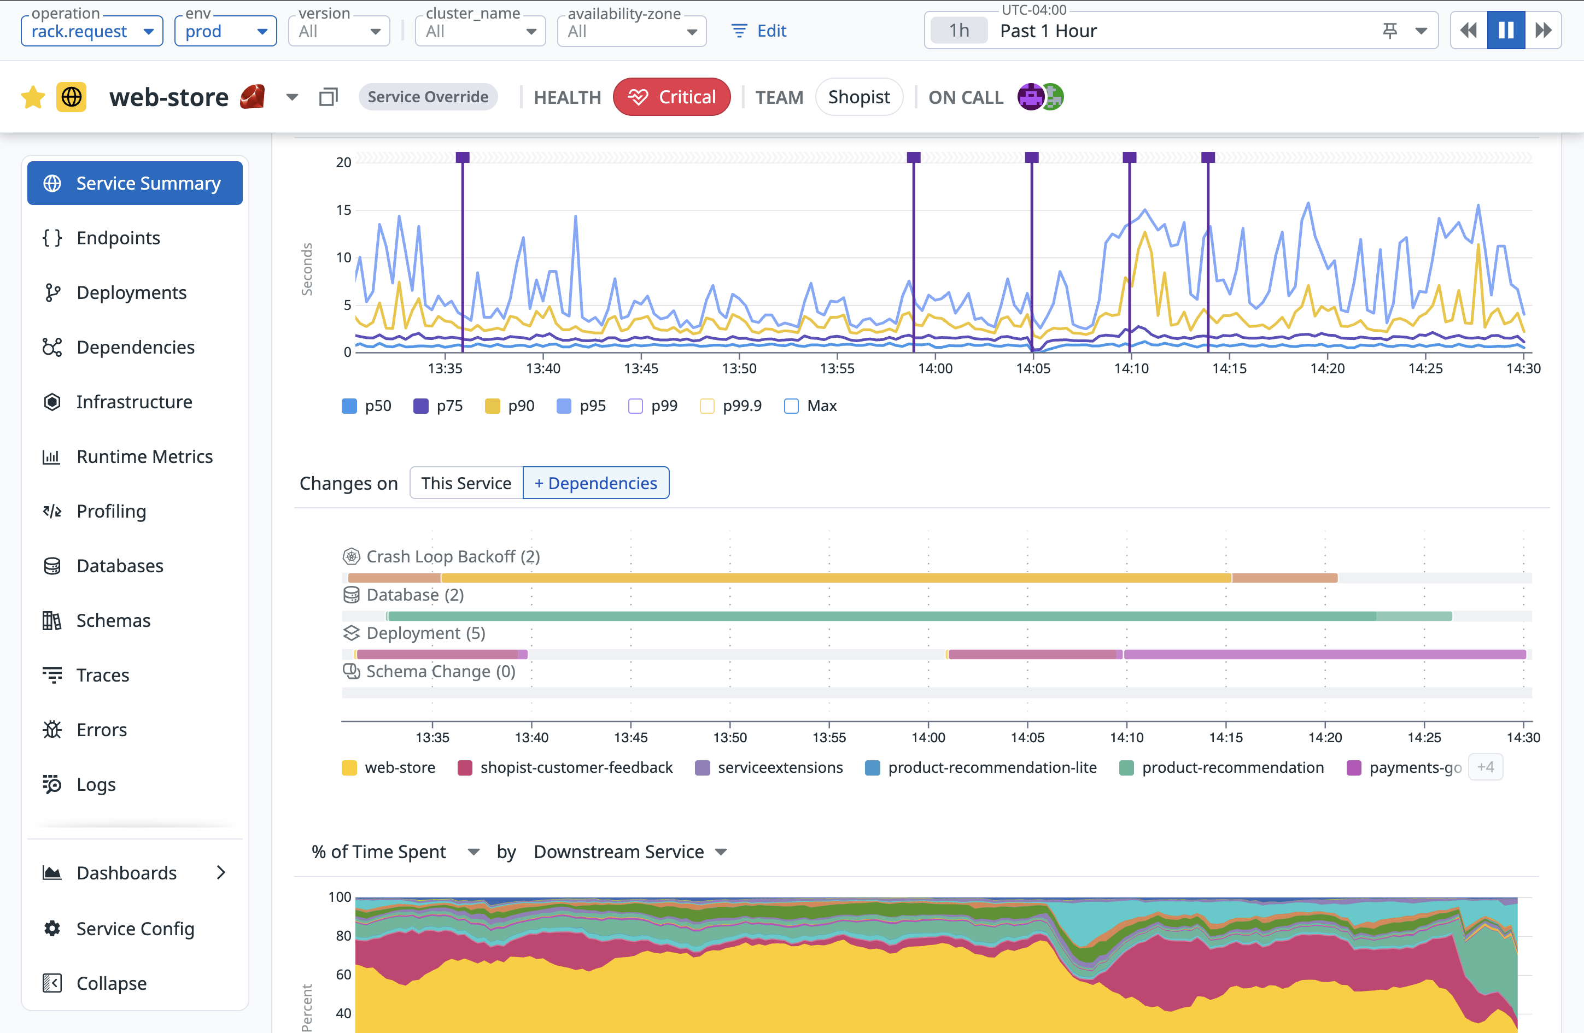Click the copy service name icon
This screenshot has height=1033, width=1584.
point(328,97)
